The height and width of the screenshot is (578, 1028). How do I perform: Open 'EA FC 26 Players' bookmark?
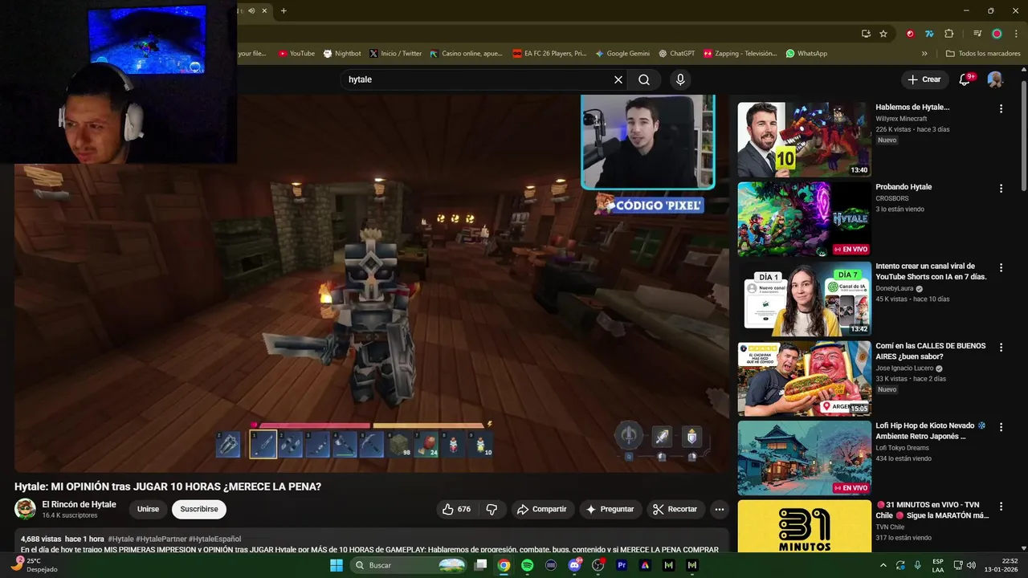tap(549, 54)
